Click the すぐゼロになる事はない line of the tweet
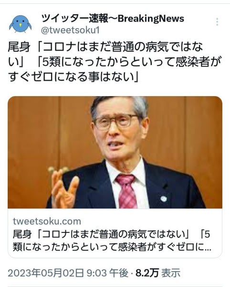The width and height of the screenshot is (230, 287). click(x=73, y=77)
